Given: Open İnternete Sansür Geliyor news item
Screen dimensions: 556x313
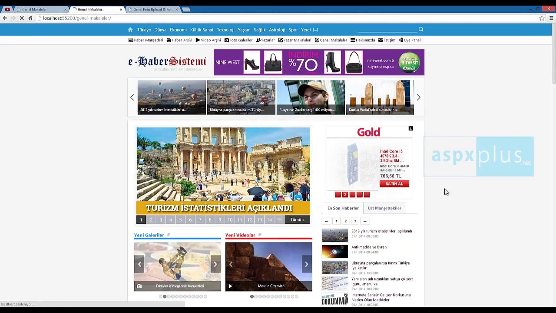Looking at the screenshot, I should point(381,297).
